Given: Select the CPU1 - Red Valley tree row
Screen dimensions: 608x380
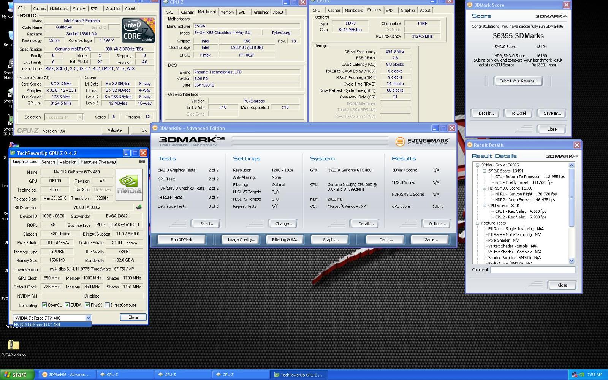Looking at the screenshot, I should [520, 211].
